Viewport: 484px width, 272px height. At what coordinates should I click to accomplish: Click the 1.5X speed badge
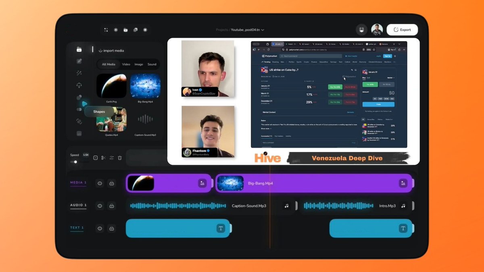(x=86, y=155)
